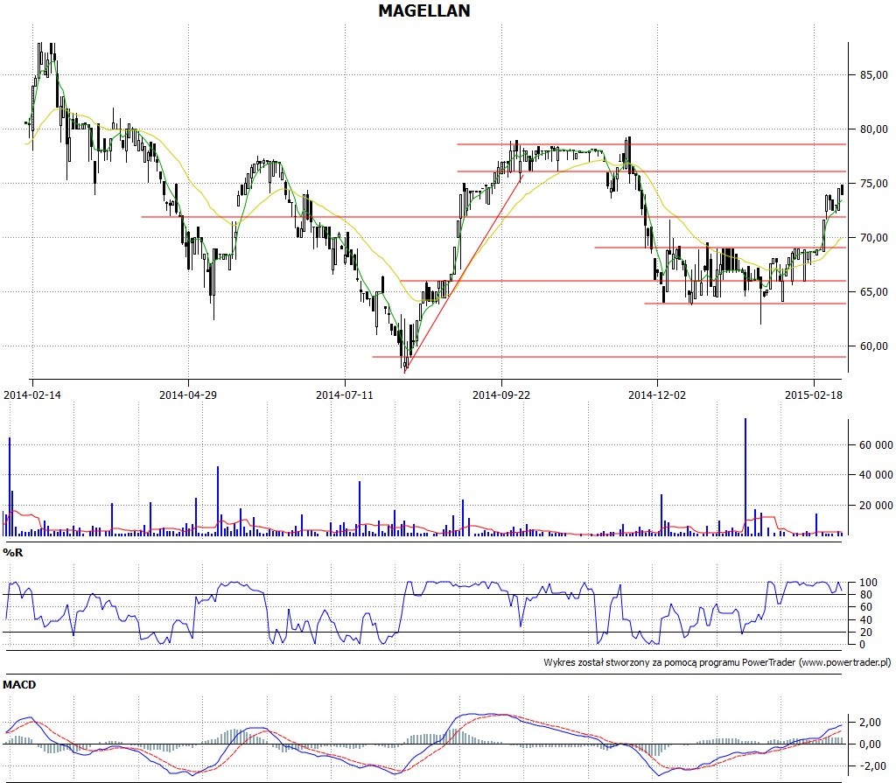Select the 60,00 price axis label
The image size is (896, 783).
[874, 346]
